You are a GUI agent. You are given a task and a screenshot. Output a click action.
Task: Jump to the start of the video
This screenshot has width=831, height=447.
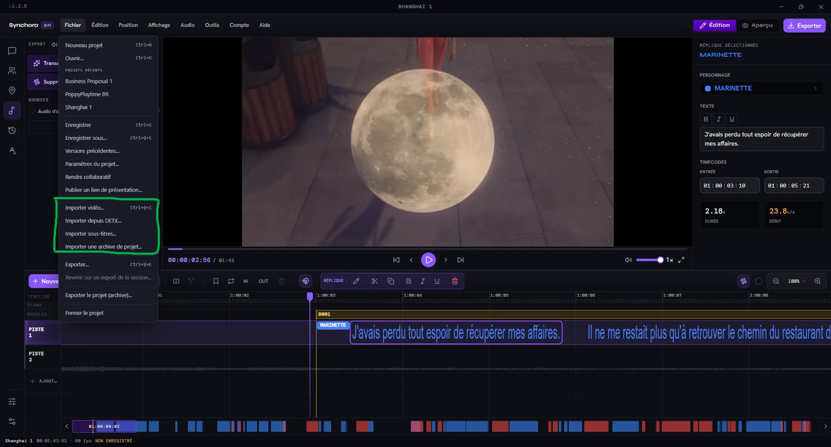[396, 260]
